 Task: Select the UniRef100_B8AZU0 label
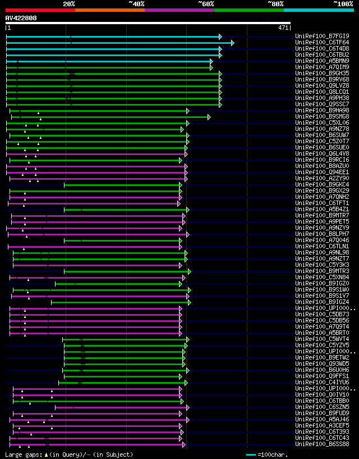(322, 166)
